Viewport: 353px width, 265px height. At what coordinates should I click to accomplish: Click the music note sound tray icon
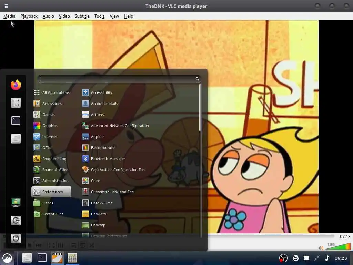327,258
